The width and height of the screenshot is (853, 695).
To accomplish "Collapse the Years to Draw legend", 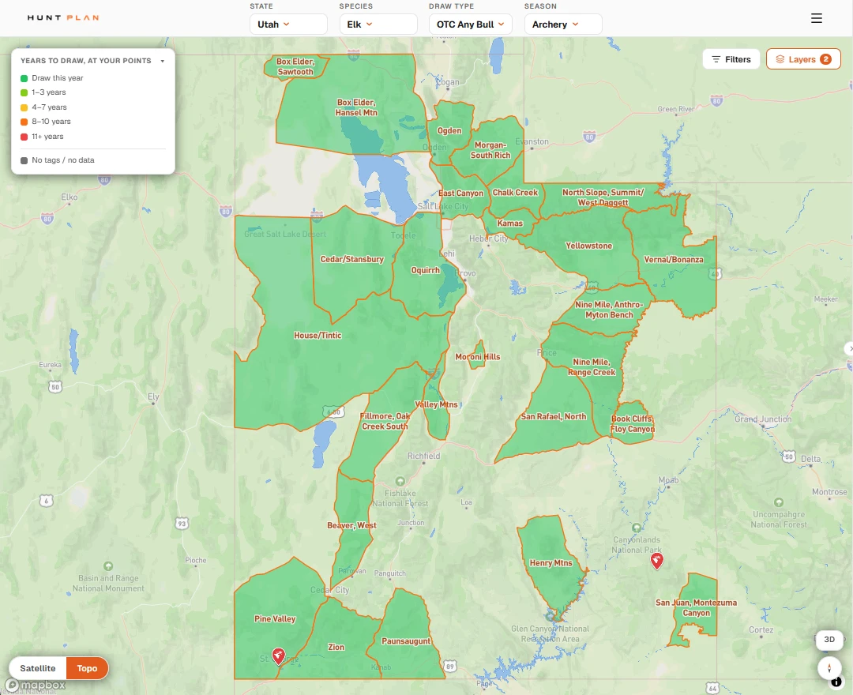I will [162, 61].
